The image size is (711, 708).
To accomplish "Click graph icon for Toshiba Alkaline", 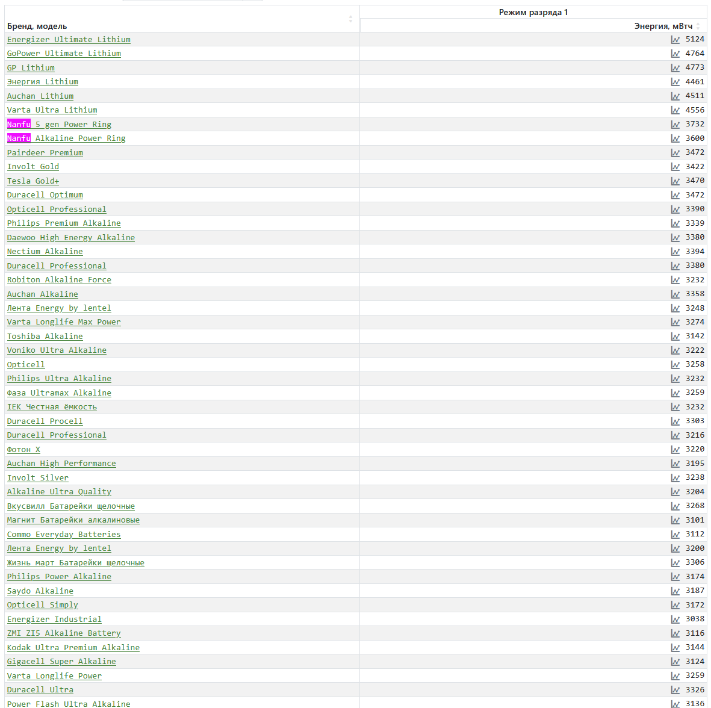I will (675, 336).
